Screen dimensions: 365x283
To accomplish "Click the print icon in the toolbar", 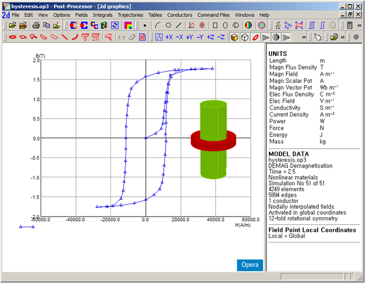I will (35, 25).
